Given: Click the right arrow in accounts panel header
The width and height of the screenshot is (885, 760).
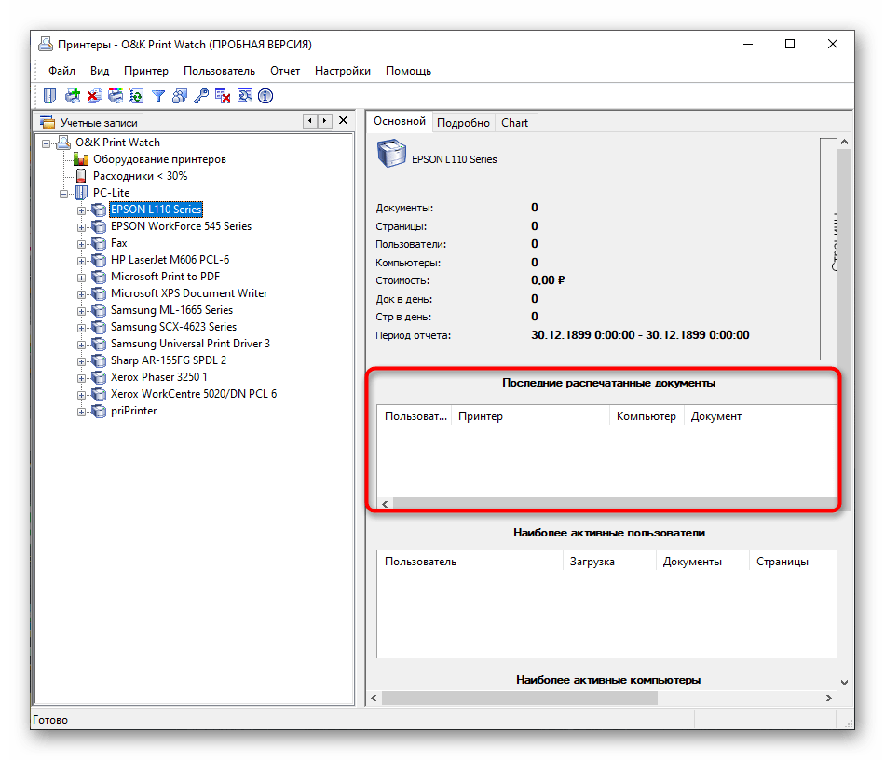Looking at the screenshot, I should point(324,121).
